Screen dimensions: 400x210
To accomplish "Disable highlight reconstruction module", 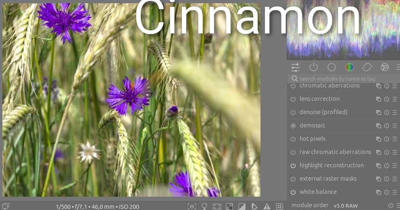I will coord(293,166).
